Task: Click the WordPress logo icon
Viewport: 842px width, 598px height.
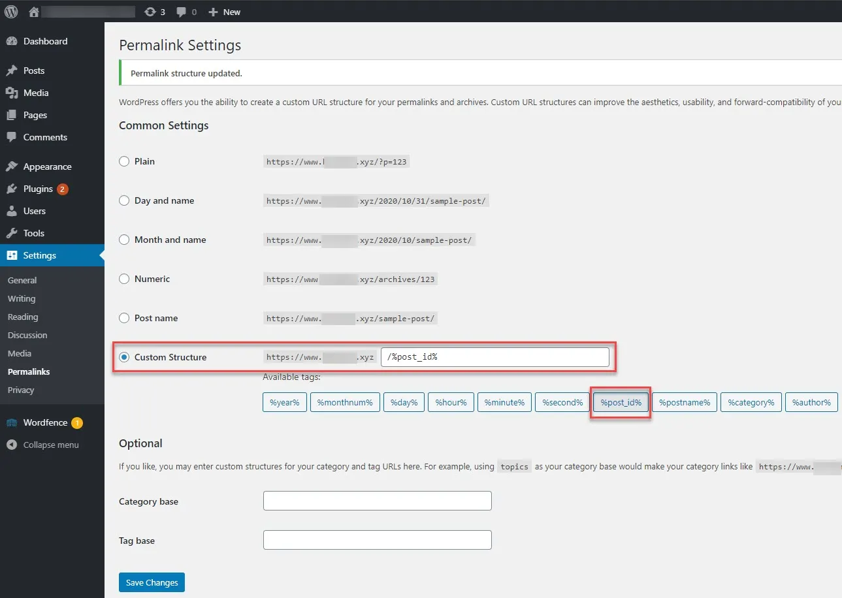Action: pyautogui.click(x=11, y=11)
